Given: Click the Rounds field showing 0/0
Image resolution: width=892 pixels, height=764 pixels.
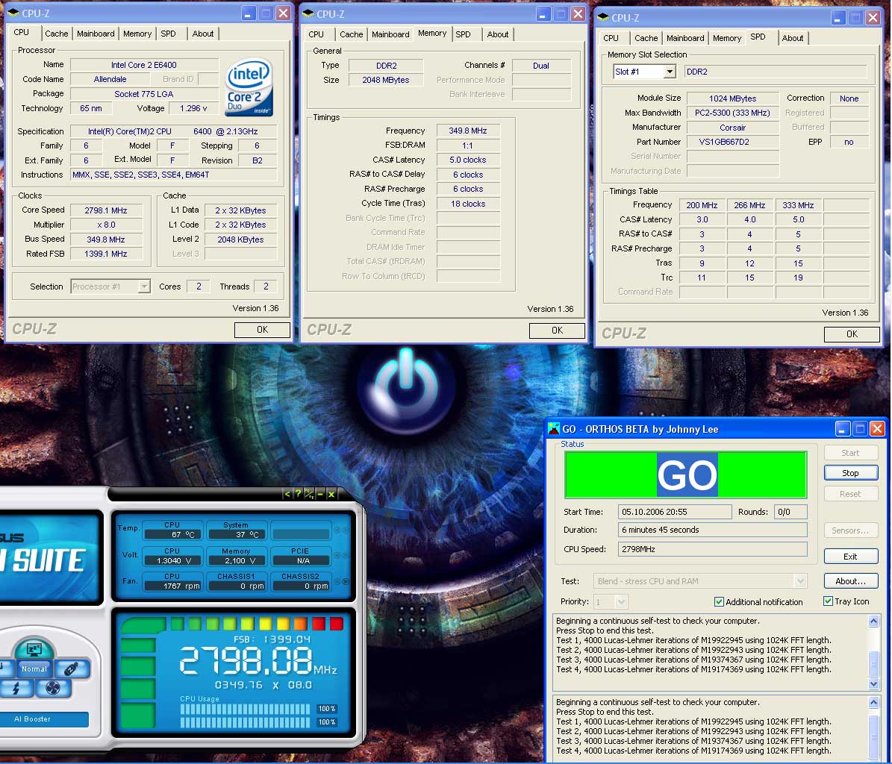Looking at the screenshot, I should (x=790, y=512).
